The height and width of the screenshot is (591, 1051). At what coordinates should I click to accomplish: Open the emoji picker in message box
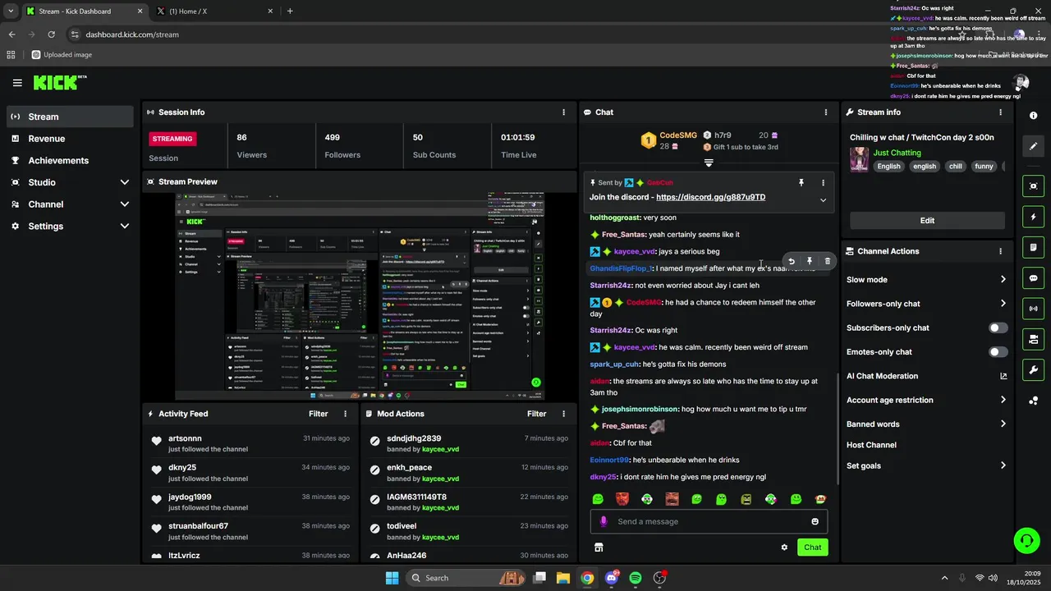[x=815, y=521]
